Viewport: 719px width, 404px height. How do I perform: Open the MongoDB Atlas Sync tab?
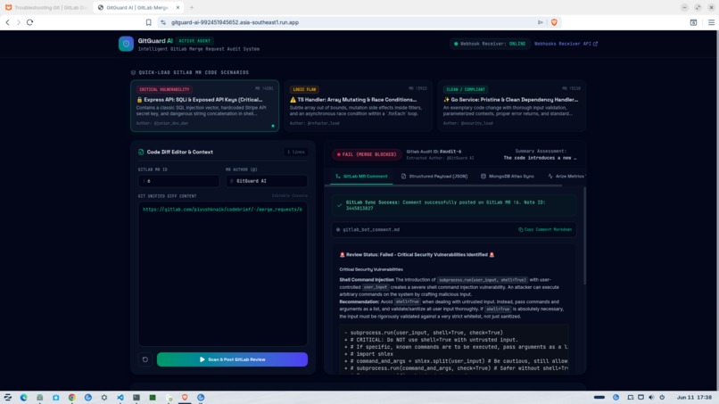(x=508, y=176)
